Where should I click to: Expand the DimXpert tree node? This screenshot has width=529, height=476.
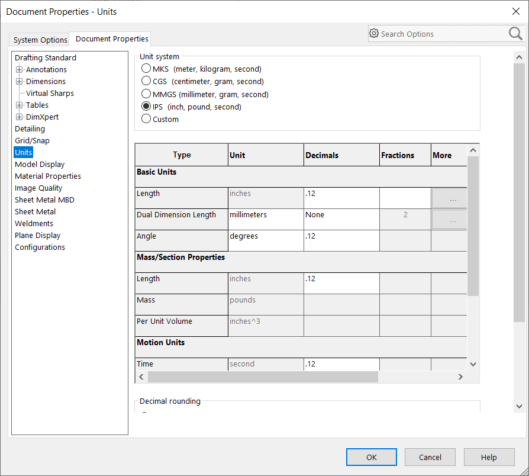coord(20,117)
